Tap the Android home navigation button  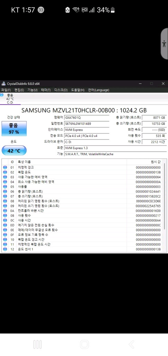84,345
